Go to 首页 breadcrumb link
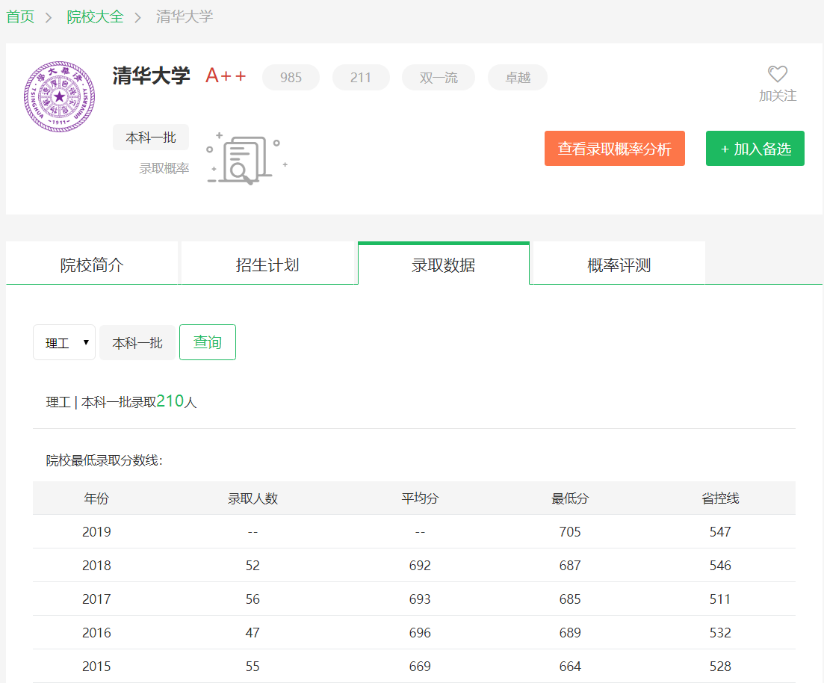Screen dimensions: 824x683 click(20, 17)
